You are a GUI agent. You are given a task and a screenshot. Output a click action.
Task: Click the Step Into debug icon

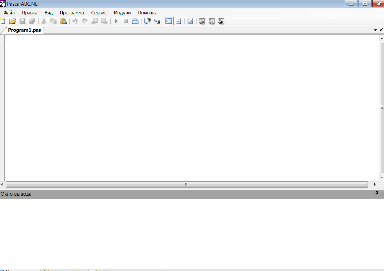coord(157,21)
